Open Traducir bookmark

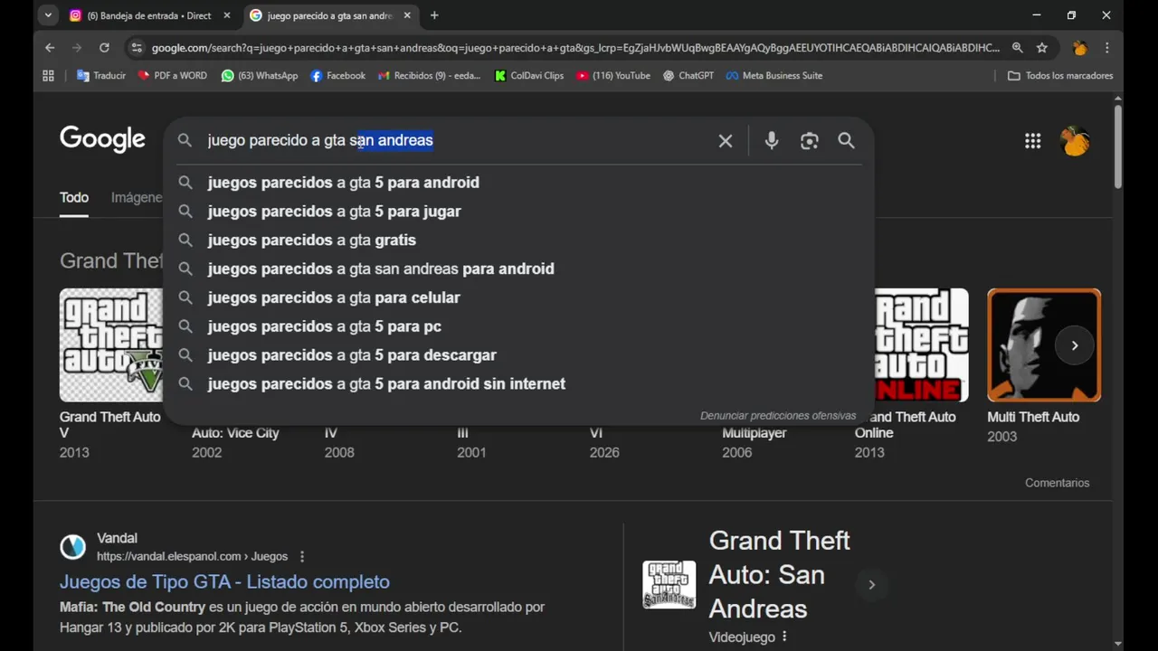click(101, 76)
